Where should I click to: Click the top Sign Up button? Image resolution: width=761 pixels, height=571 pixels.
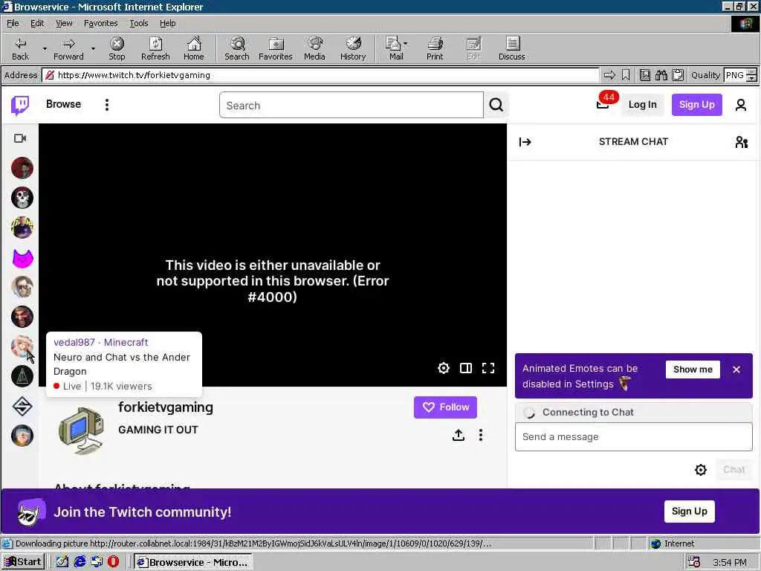tap(697, 105)
